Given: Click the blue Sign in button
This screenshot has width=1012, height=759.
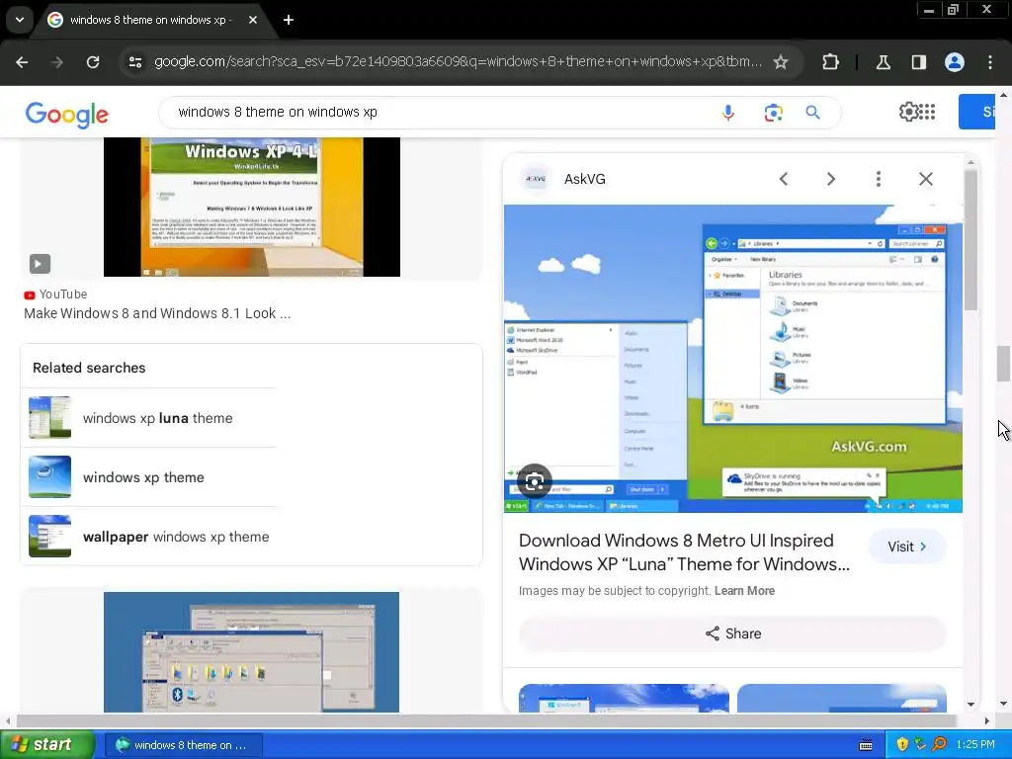Looking at the screenshot, I should click(976, 112).
